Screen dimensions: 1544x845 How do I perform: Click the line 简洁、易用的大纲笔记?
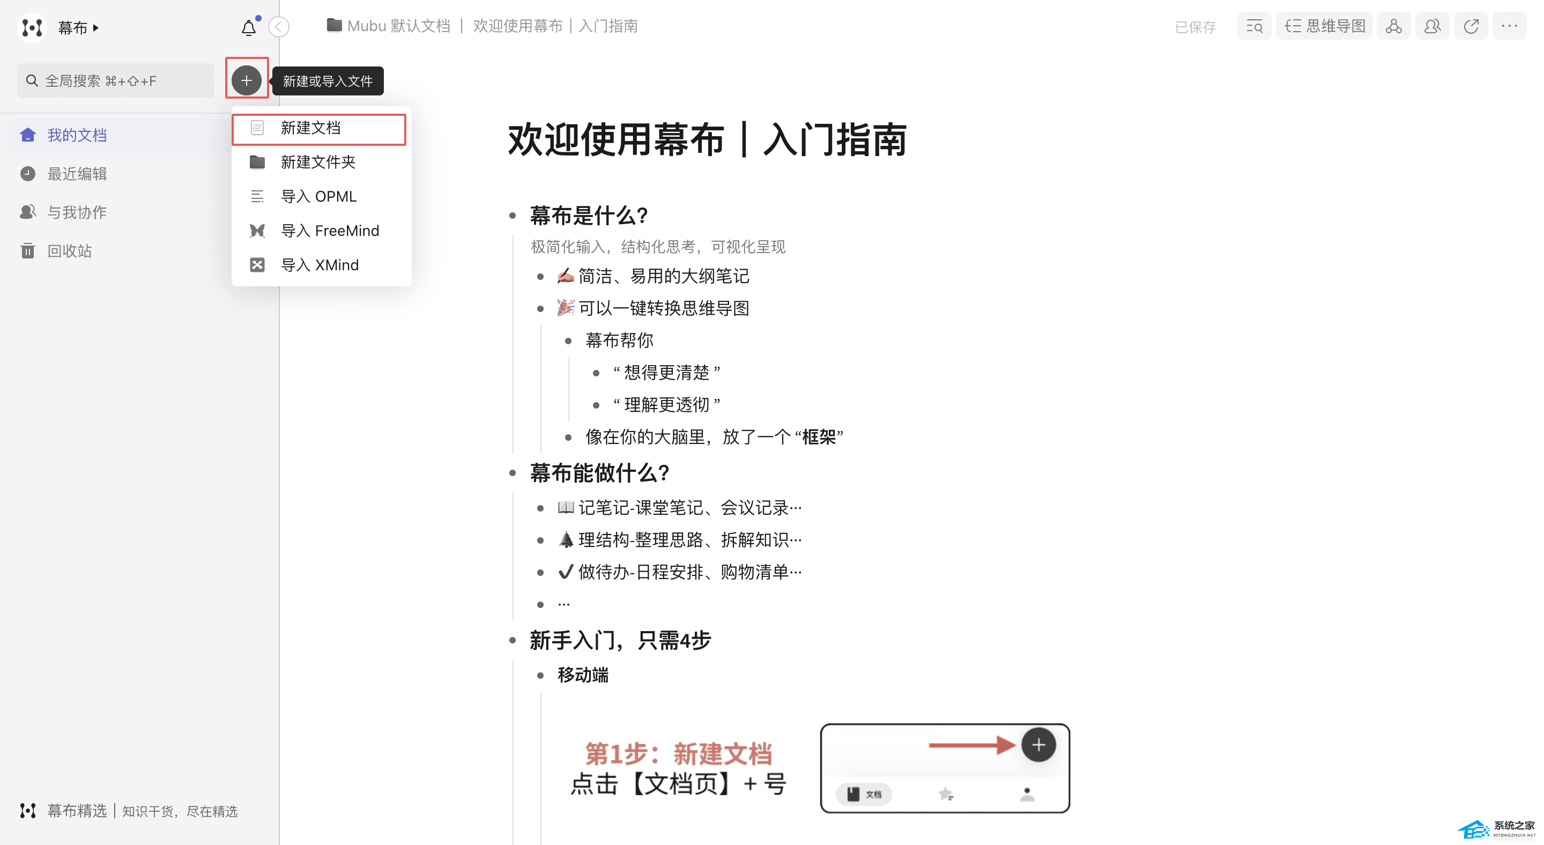pos(654,276)
